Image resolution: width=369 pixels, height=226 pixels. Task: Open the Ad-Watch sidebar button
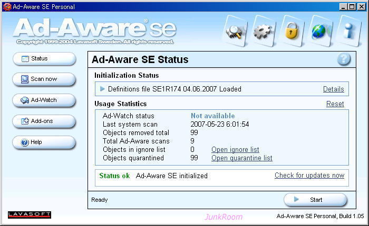[44, 100]
